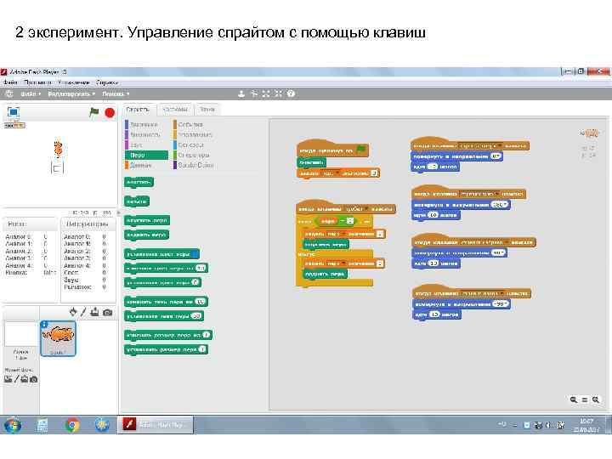
Task: Edit value 50 in set pen shade block
Action: [196, 316]
